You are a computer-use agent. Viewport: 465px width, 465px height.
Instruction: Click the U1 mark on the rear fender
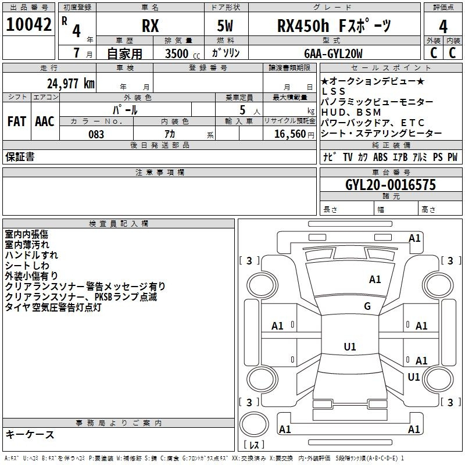point(414,377)
